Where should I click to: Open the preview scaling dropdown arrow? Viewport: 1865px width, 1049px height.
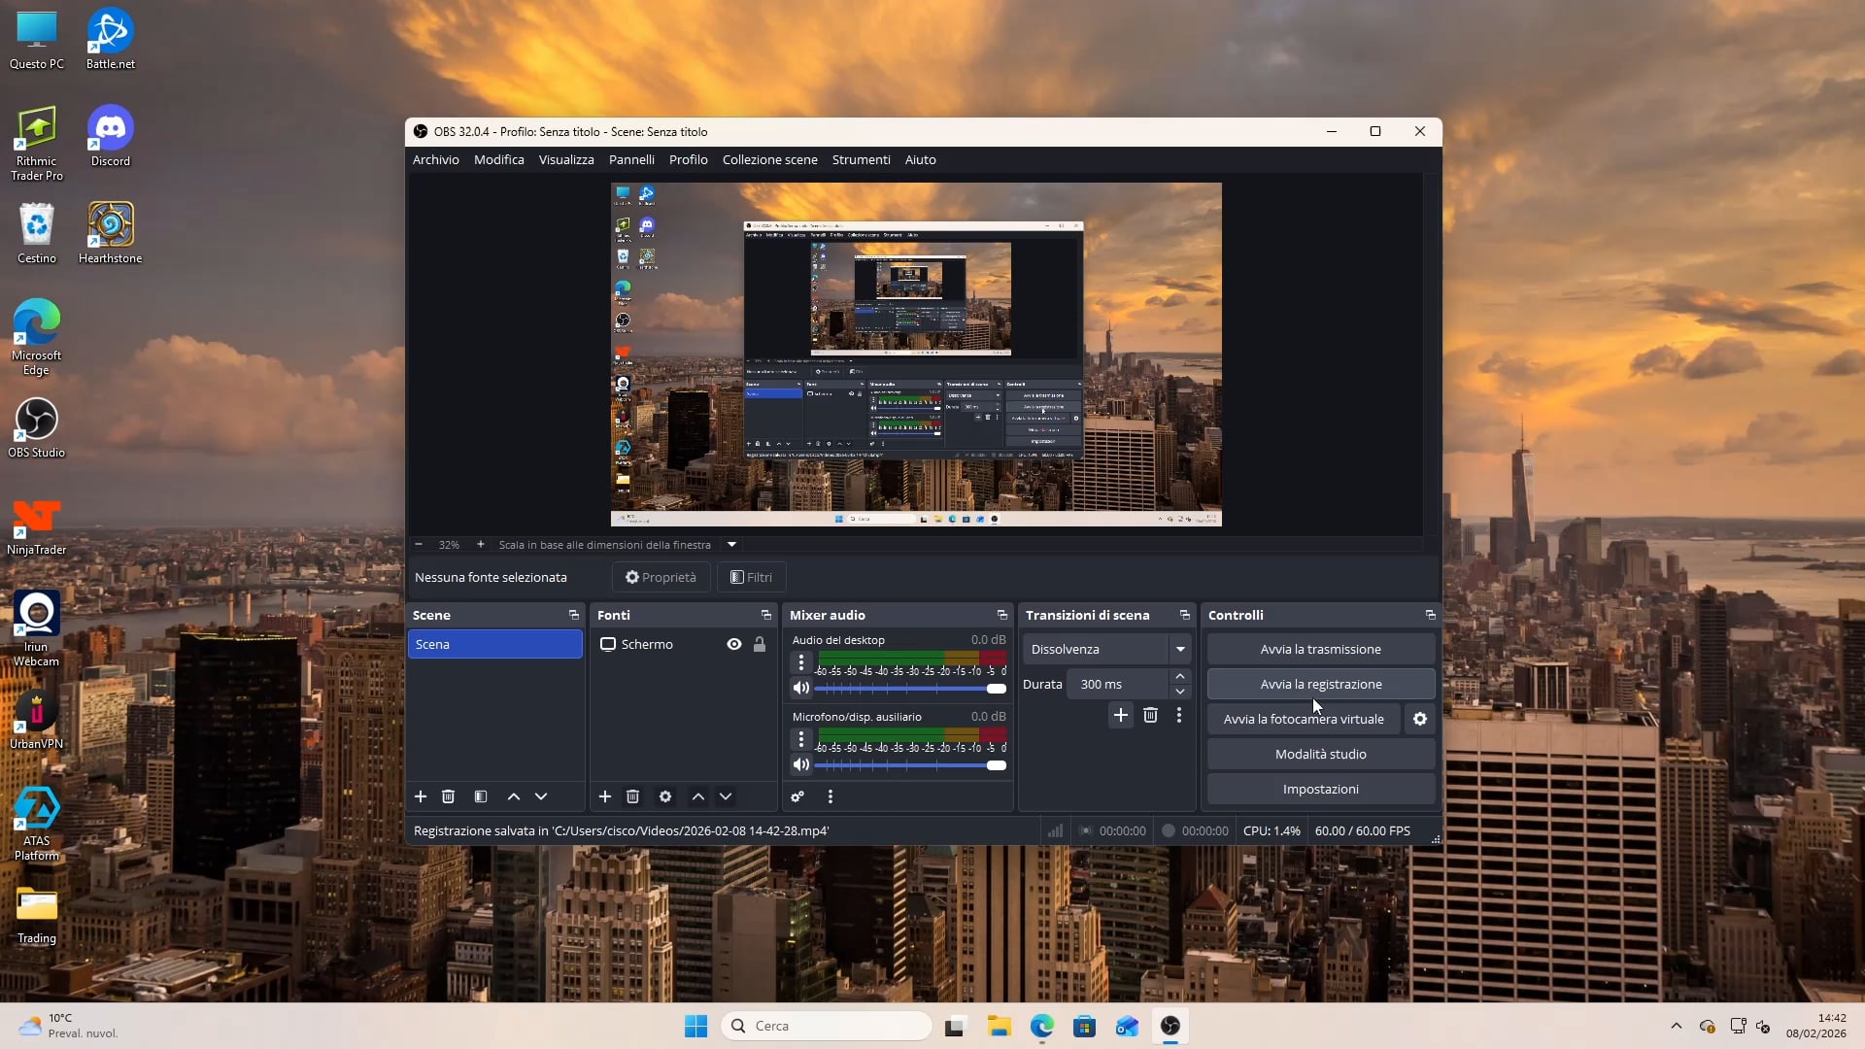pos(732,545)
